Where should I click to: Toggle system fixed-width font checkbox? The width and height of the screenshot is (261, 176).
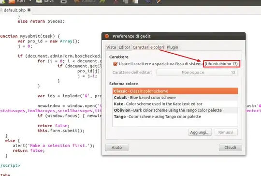click(x=115, y=64)
